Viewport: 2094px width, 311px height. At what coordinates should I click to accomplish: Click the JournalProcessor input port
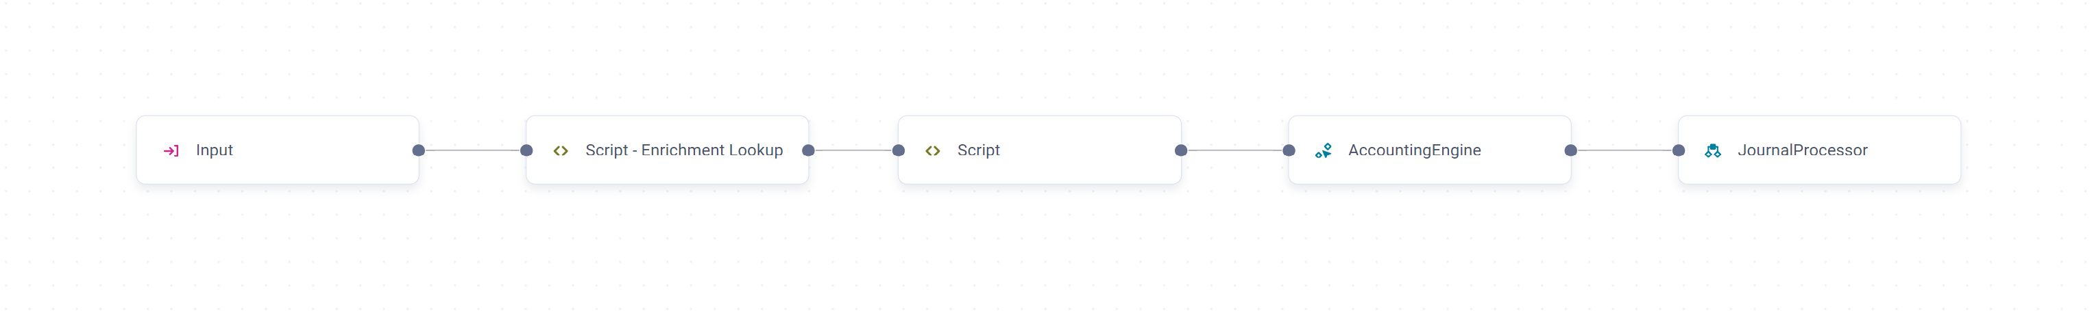(x=1679, y=150)
